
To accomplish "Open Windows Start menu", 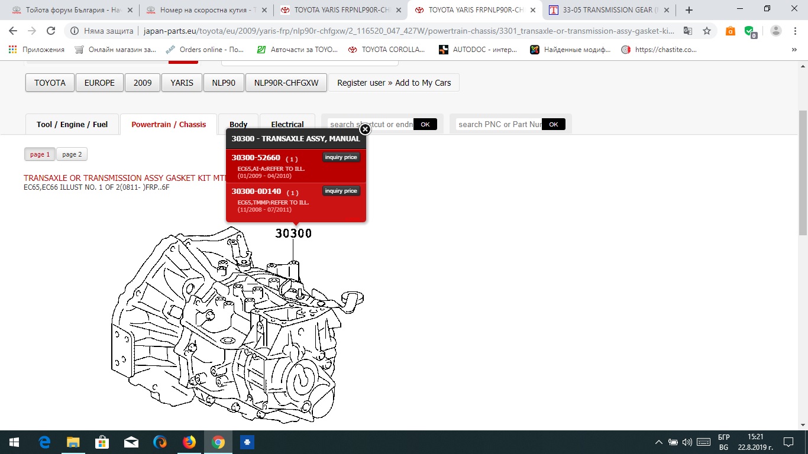I will pos(14,442).
